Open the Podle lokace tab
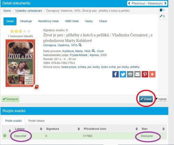The height and width of the screenshot is (145, 174). coord(37,121)
